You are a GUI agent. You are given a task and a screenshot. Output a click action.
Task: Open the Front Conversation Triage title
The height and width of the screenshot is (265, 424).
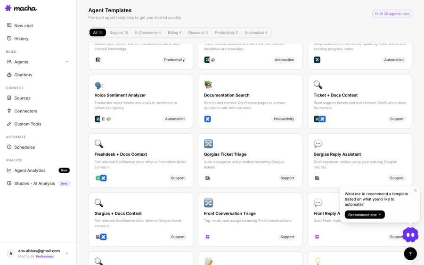(x=229, y=214)
